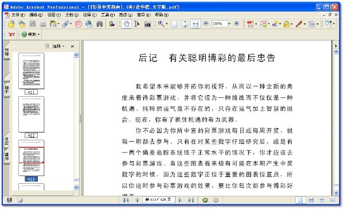This screenshot has width=344, height=209.
Task: Click the page number field 413/425
Action: click(x=158, y=200)
